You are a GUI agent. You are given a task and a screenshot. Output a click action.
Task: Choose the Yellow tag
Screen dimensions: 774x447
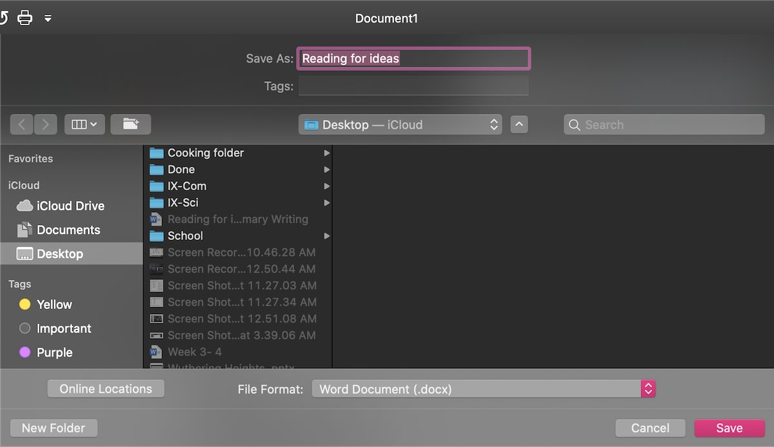(x=54, y=304)
